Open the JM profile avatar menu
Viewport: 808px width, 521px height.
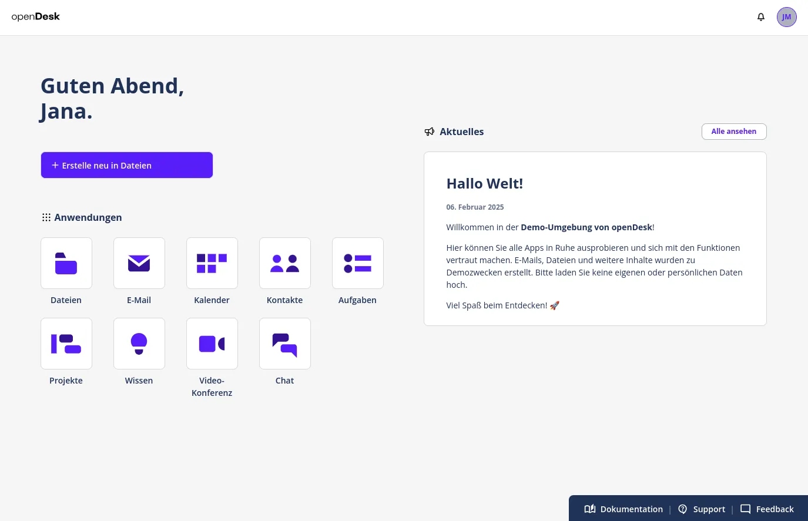point(786,17)
